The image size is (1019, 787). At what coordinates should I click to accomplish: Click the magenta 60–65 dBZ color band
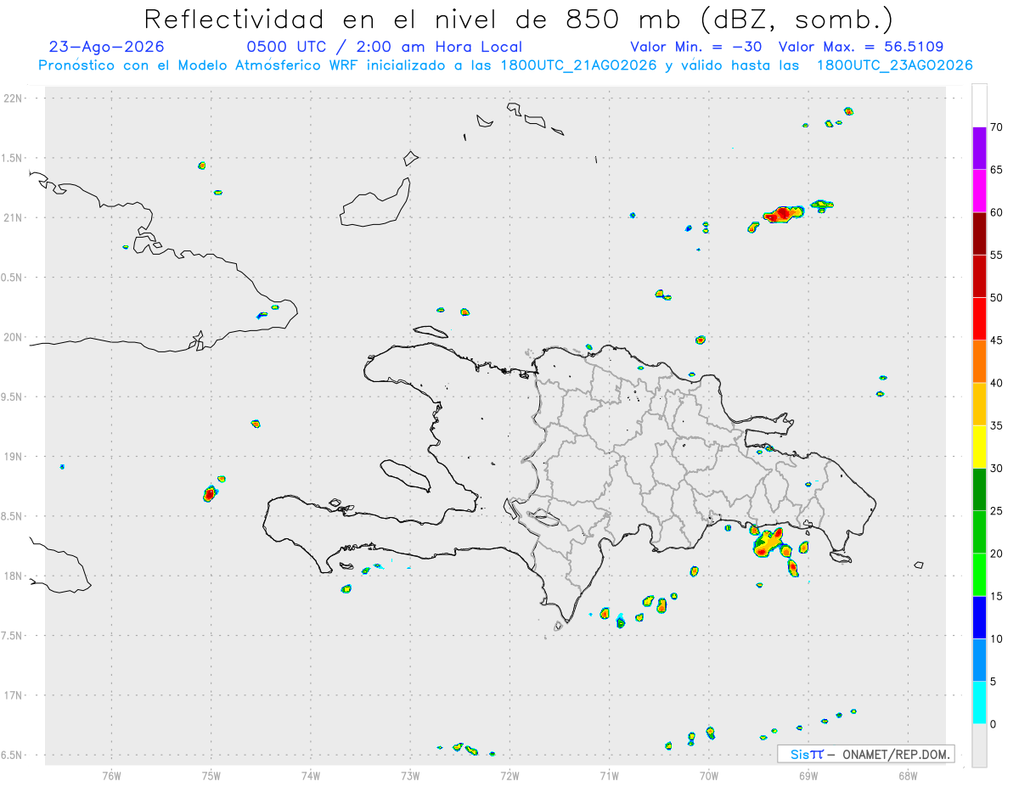(x=979, y=190)
